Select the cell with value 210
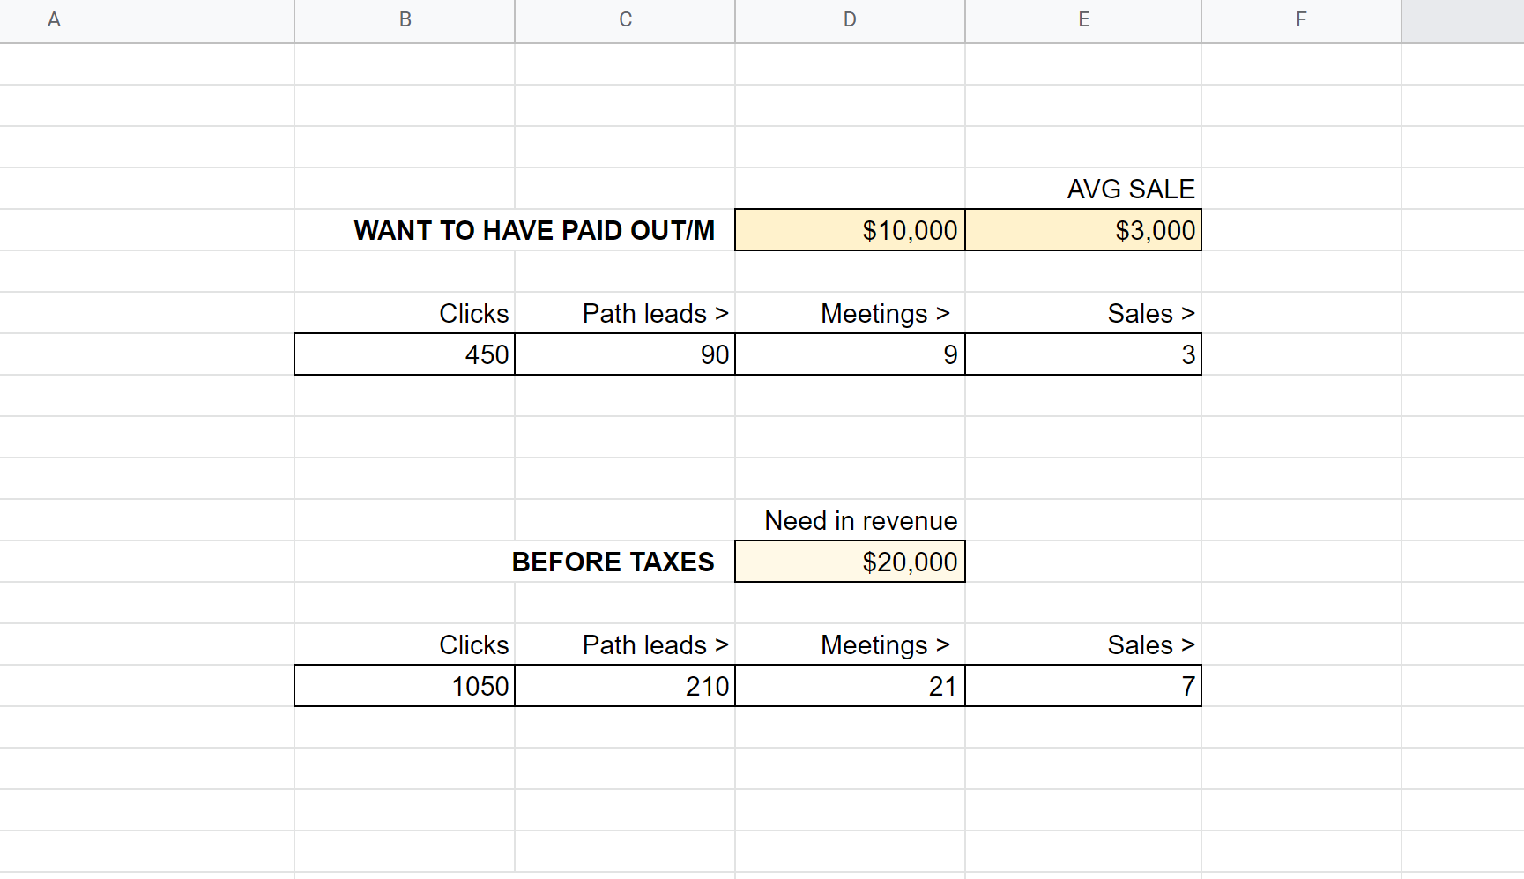Screen dimensions: 1524x879 pyautogui.click(x=625, y=686)
